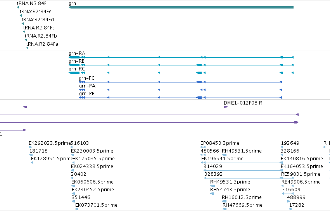Screen dimensions: 330x211
Task: Click the 316609 EST label
Action: coord(291,190)
